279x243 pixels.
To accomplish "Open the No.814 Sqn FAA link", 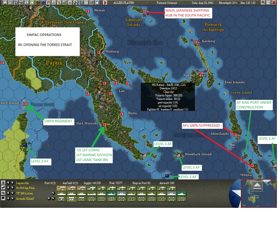I will click(x=25, y=188).
